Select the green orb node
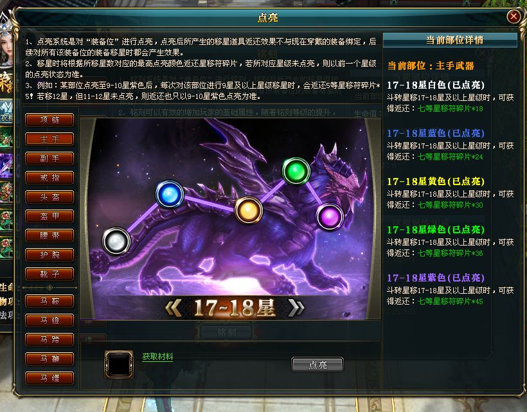Screen dimensions: 527x412 coord(296,172)
